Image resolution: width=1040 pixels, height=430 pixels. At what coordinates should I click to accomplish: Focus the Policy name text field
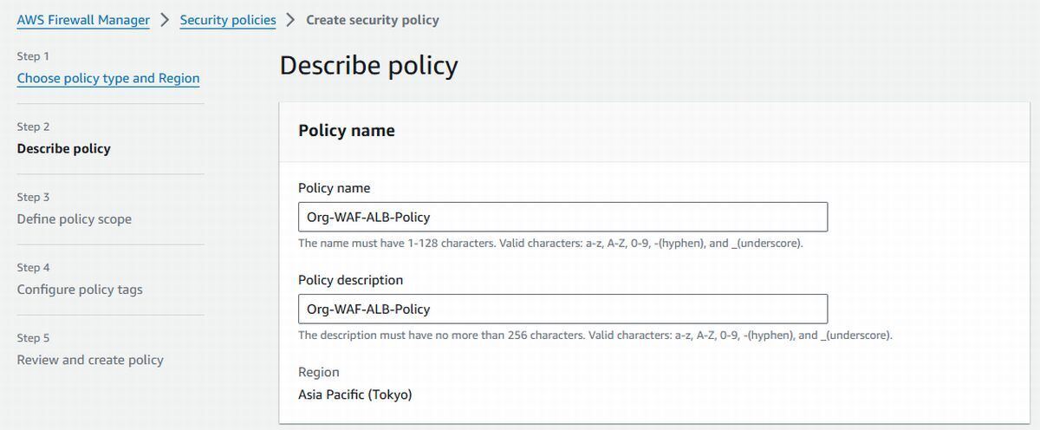coord(562,217)
